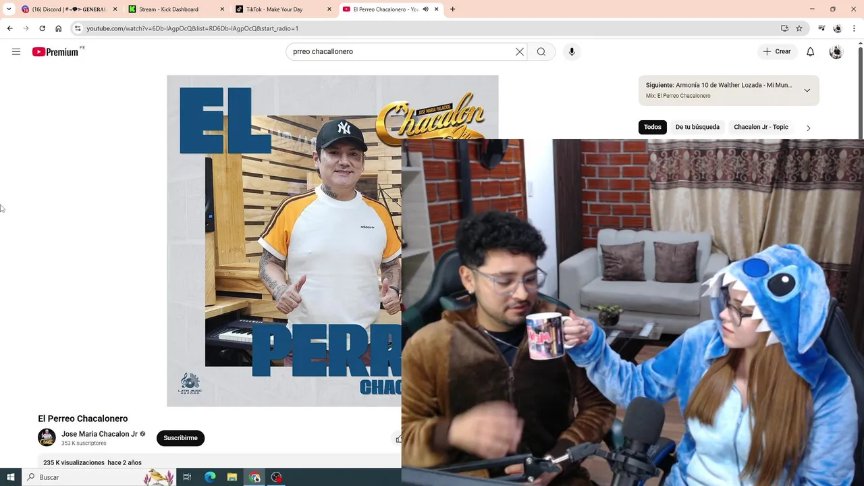Start voice search with the microphone

(x=572, y=51)
